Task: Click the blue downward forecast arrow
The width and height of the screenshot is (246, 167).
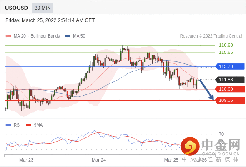Action: pyautogui.click(x=207, y=90)
